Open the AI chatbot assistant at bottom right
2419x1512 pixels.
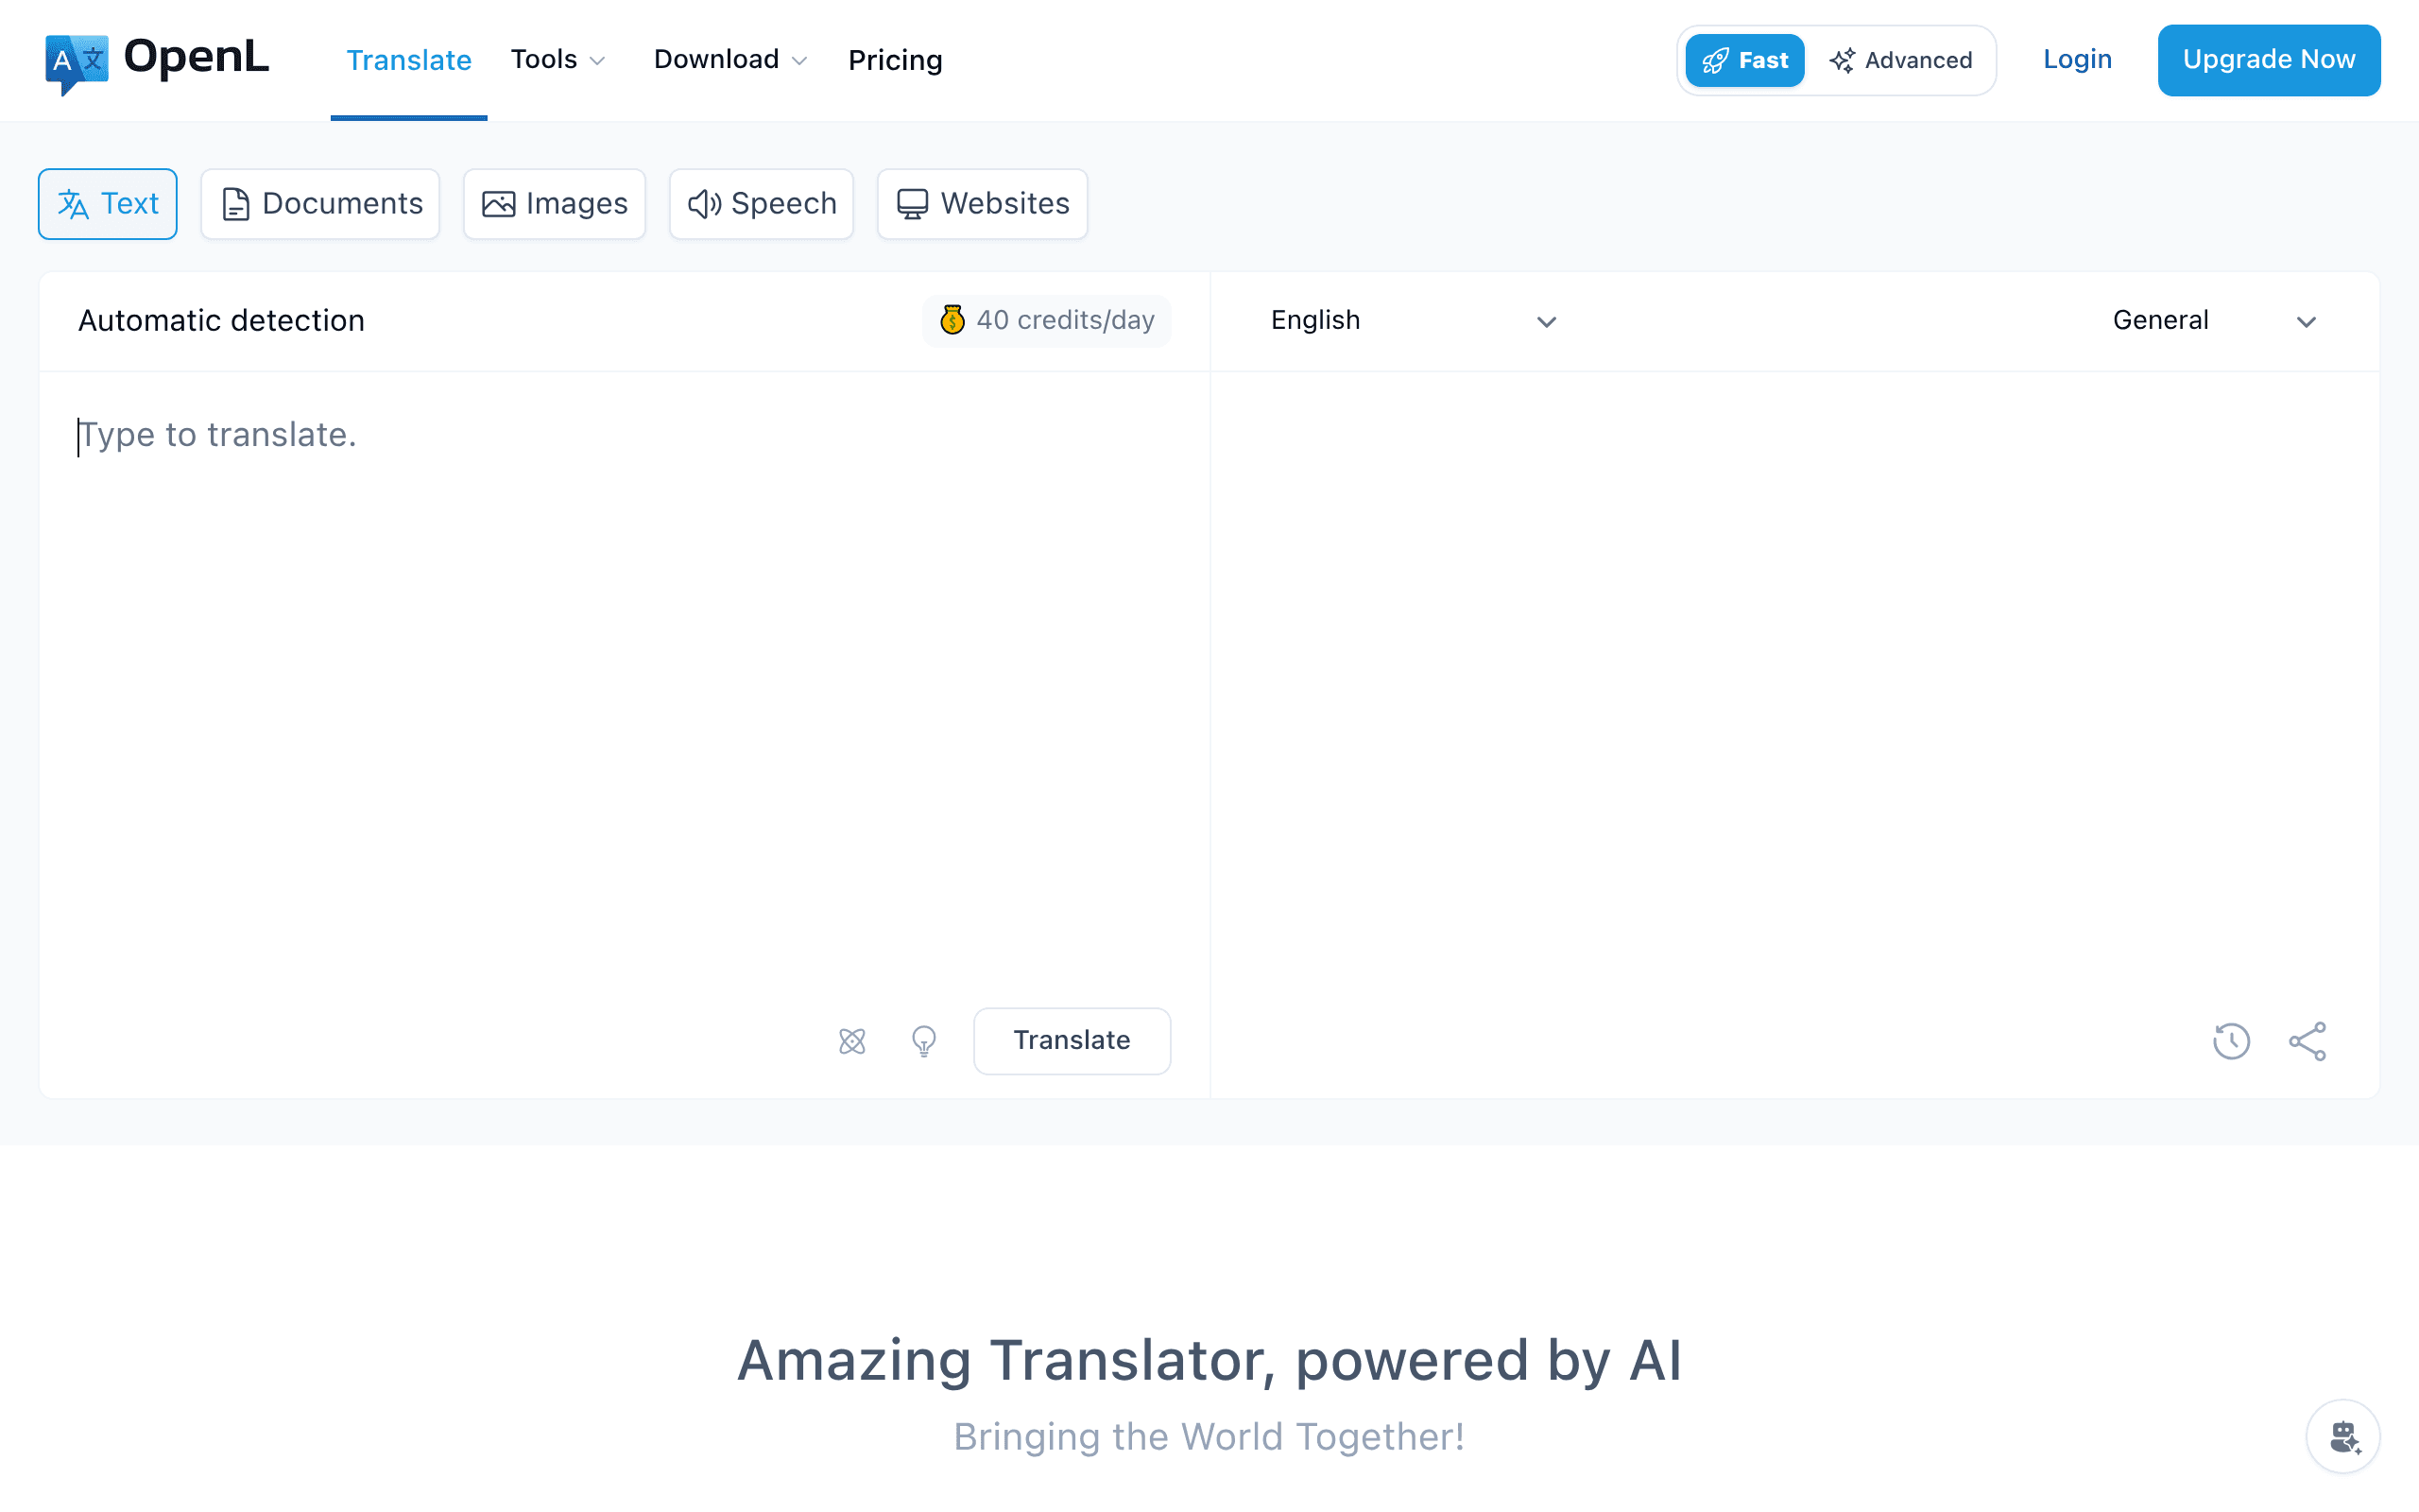(2343, 1436)
